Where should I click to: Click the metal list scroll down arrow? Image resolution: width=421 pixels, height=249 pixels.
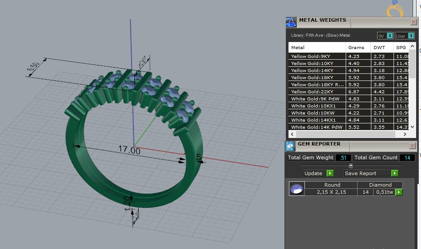[413, 127]
